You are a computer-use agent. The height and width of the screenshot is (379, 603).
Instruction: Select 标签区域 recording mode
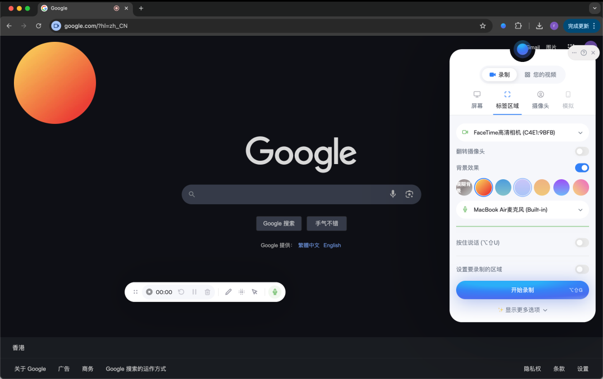tap(507, 100)
